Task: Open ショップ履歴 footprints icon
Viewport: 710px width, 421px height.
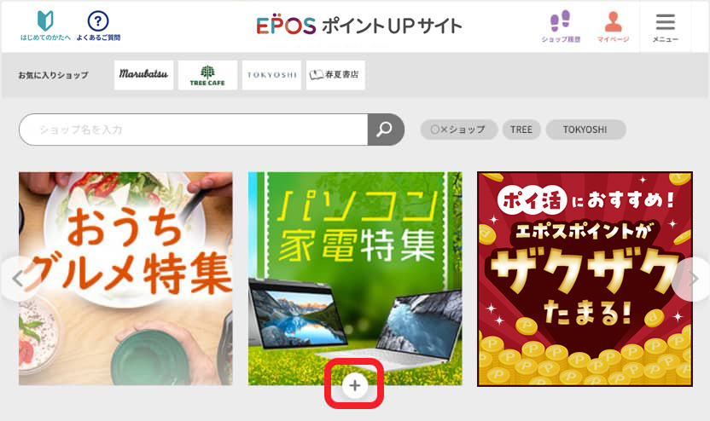Action: [x=561, y=26]
